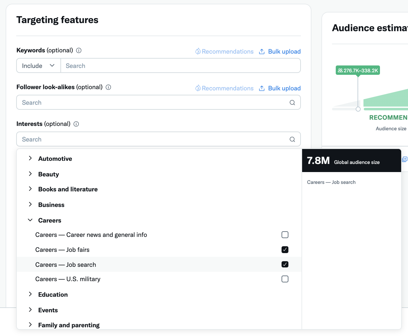This screenshot has height=336, width=408.
Task: Click the 276.7K–338.2K audience badge
Action: click(x=358, y=70)
